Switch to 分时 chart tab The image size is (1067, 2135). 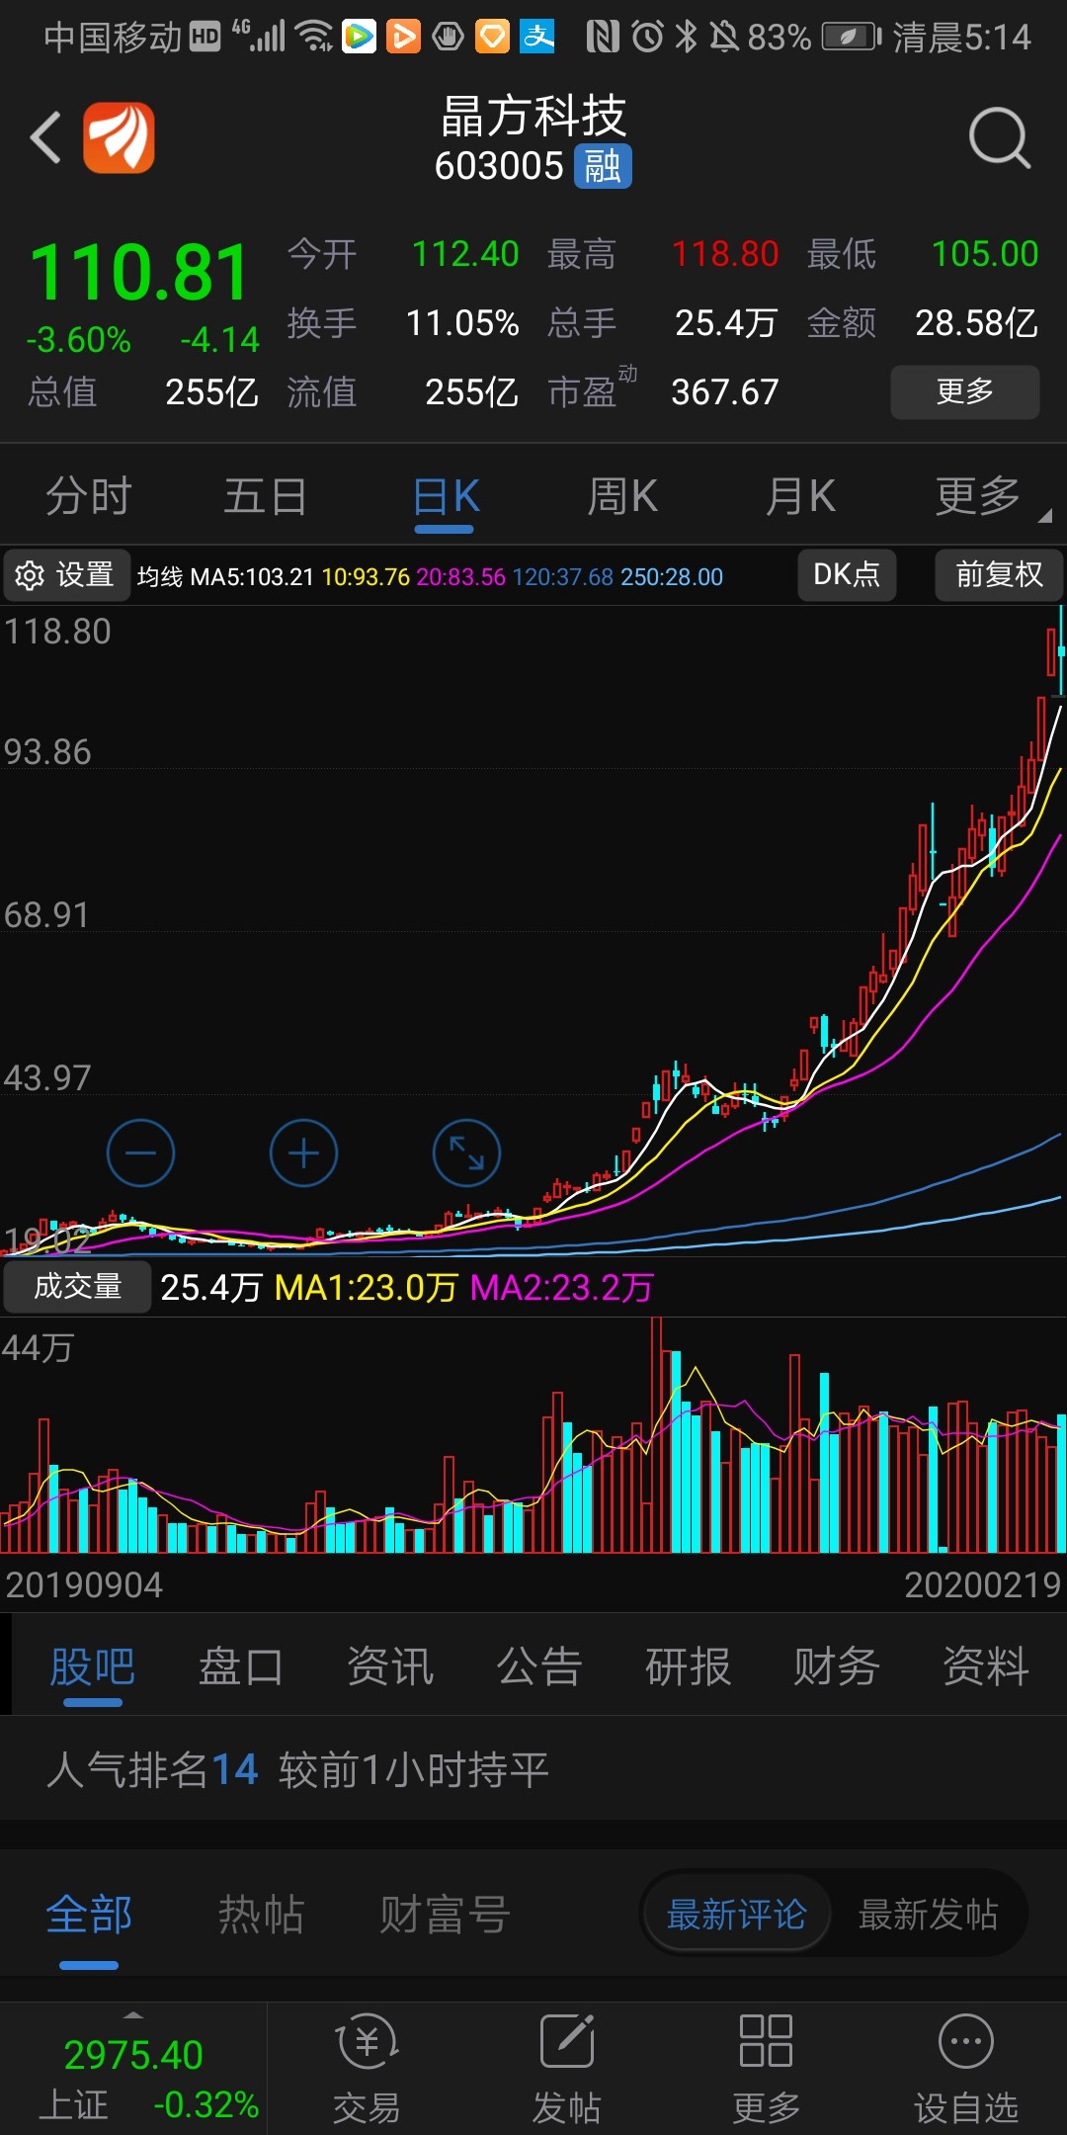click(89, 496)
